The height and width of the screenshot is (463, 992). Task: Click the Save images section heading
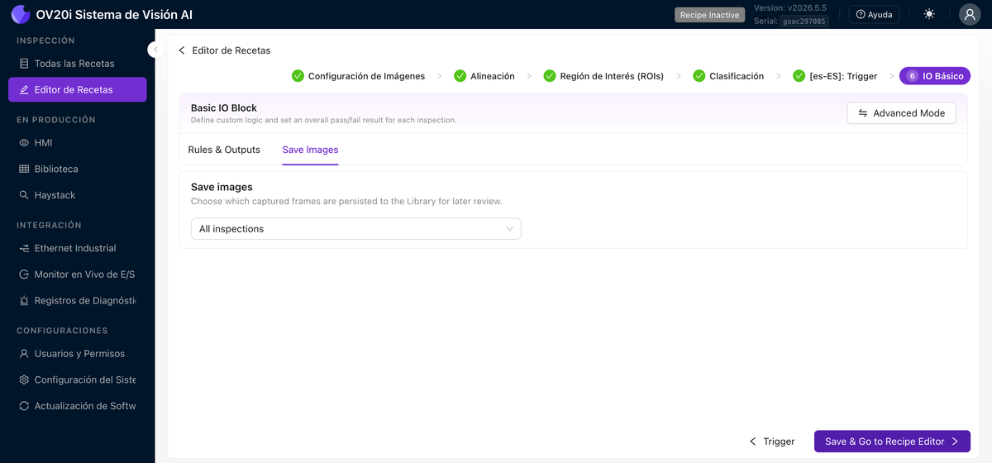pyautogui.click(x=222, y=188)
